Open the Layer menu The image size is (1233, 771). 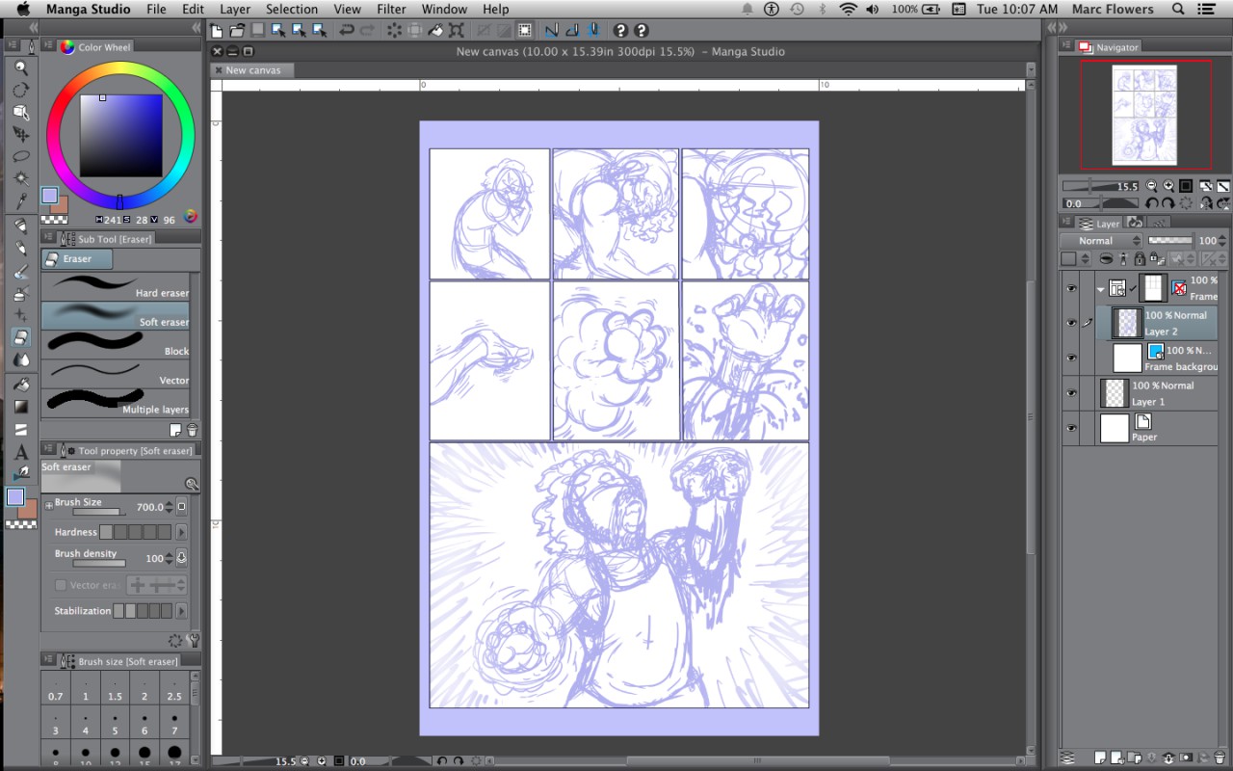[235, 9]
